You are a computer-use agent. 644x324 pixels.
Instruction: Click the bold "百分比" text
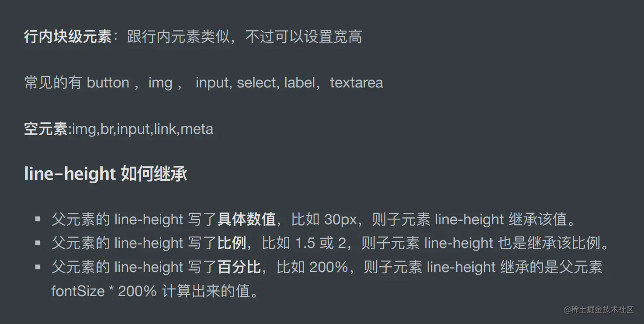coord(239,267)
